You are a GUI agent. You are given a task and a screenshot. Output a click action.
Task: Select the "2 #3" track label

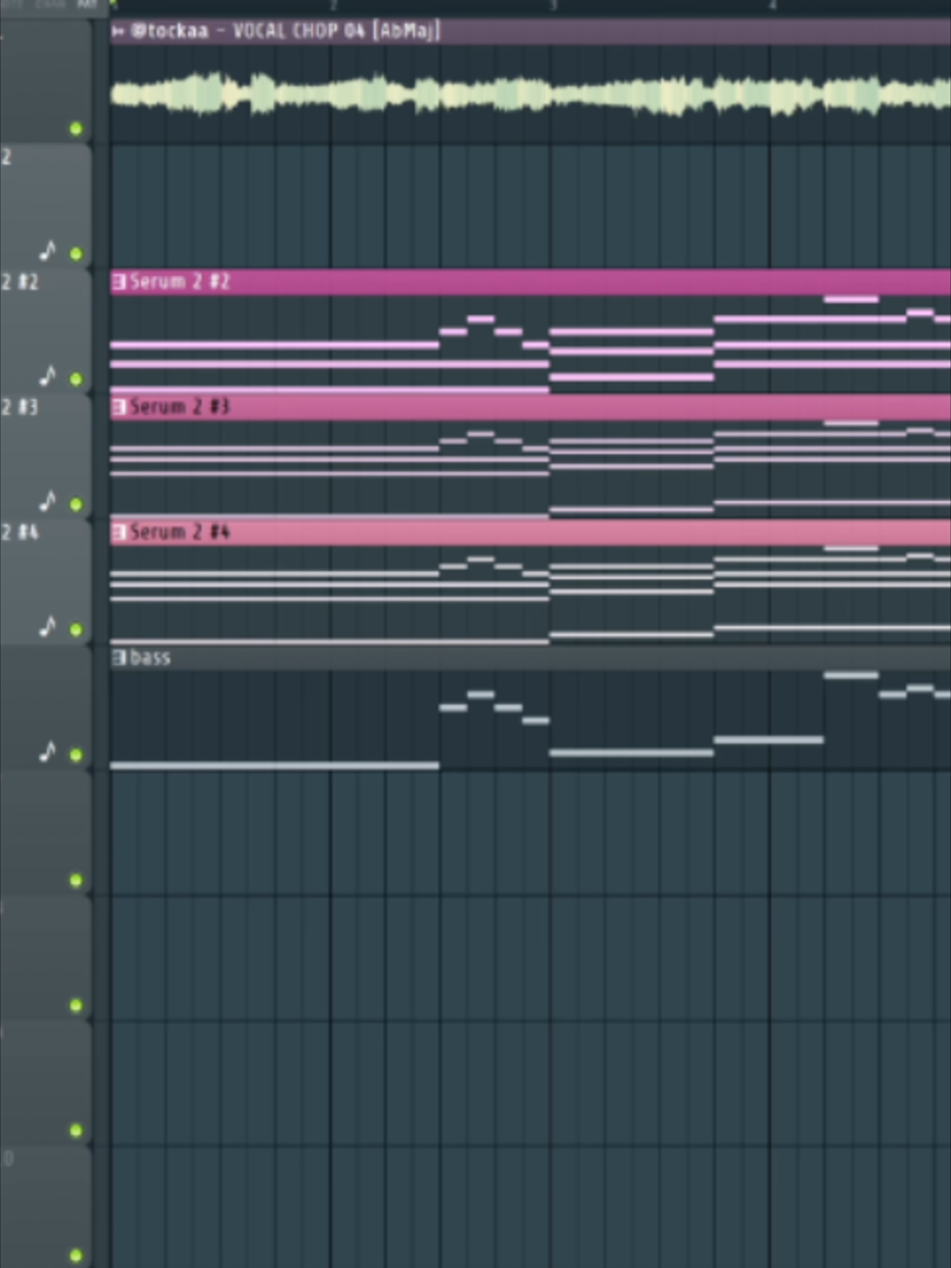pos(20,407)
